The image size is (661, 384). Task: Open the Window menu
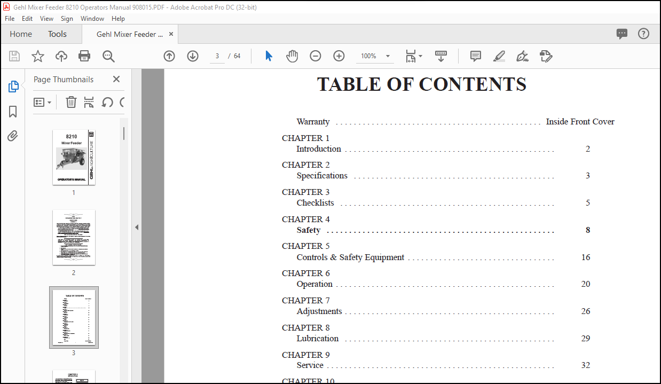click(92, 18)
